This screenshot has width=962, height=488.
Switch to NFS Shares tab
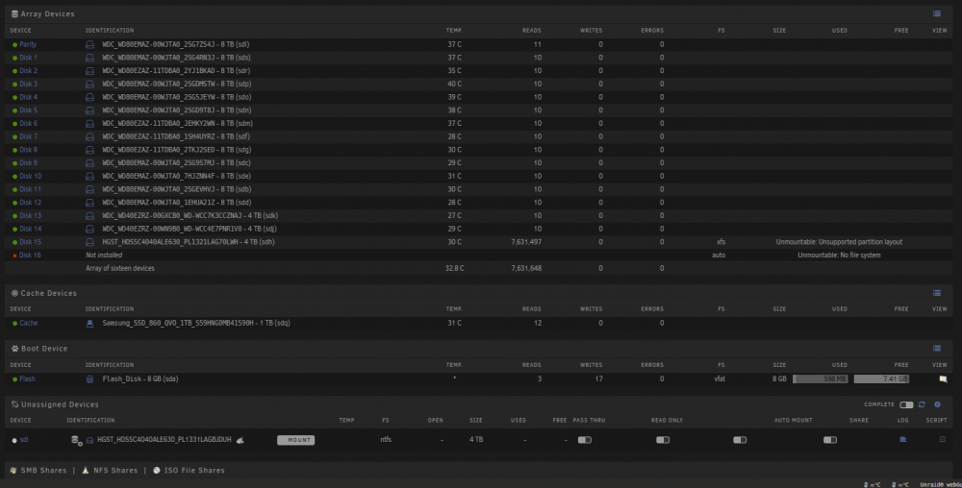click(x=115, y=471)
